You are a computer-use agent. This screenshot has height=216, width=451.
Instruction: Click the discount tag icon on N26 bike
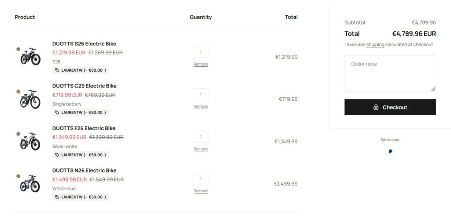[x=57, y=197]
